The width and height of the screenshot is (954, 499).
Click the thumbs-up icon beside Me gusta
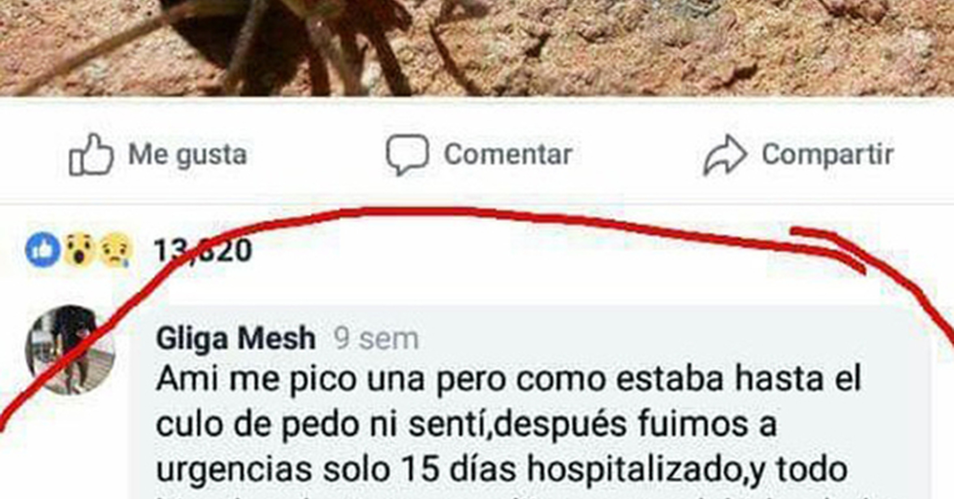pyautogui.click(x=91, y=155)
